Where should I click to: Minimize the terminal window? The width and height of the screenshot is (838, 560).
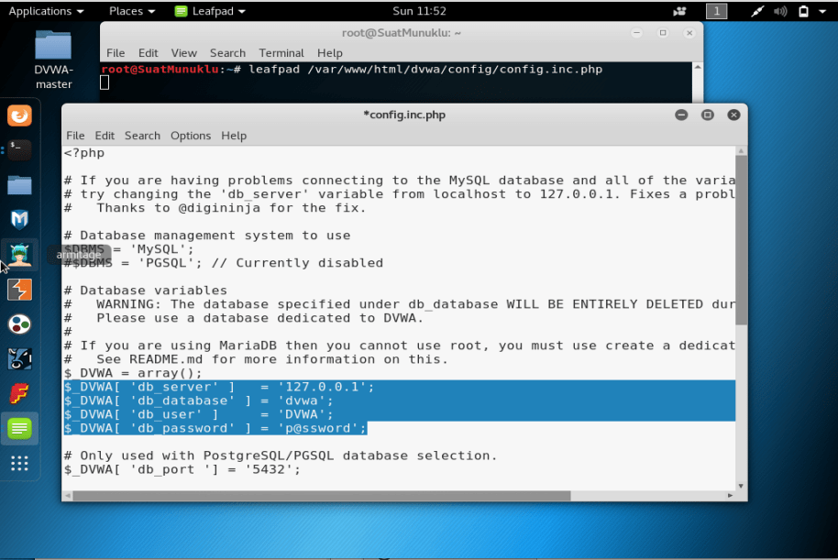tap(636, 33)
